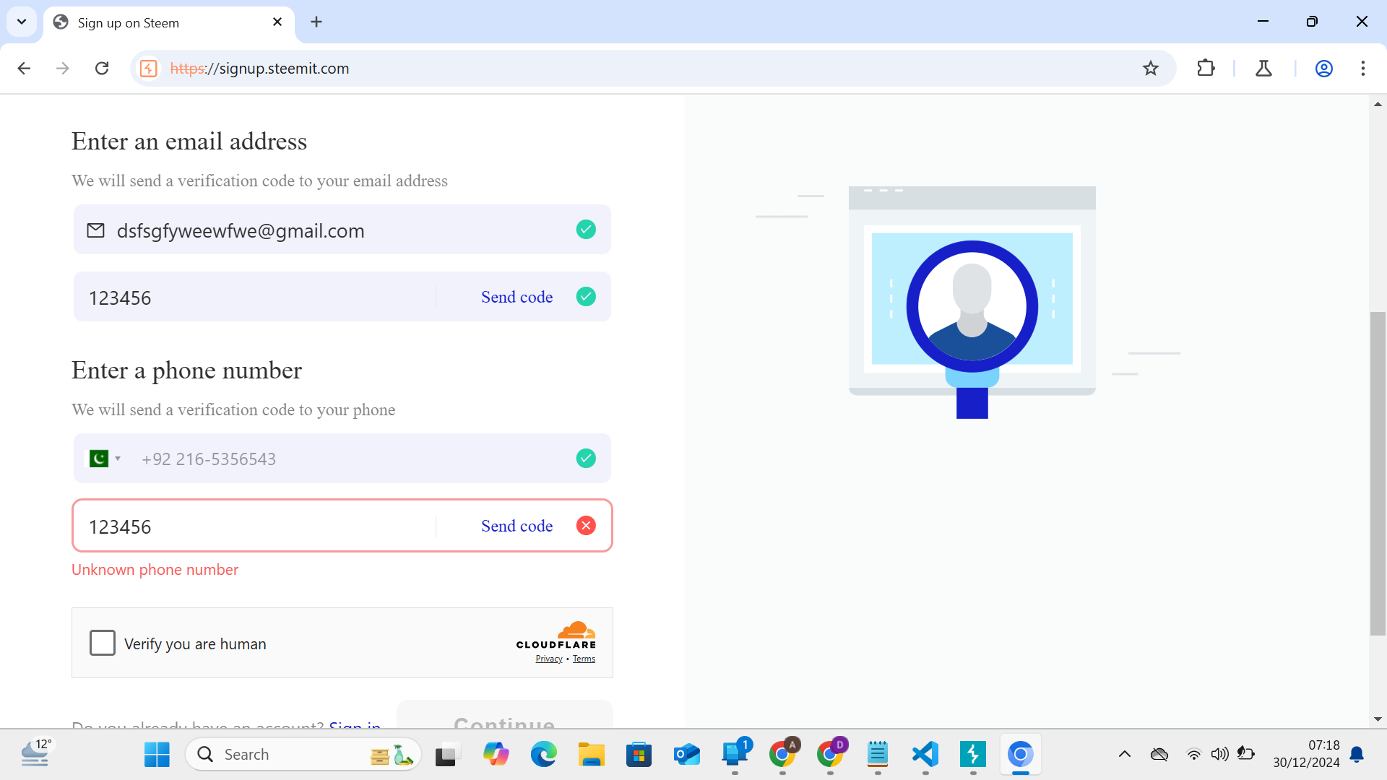
Task: Bookmark this page using the star icon
Action: (x=1151, y=69)
